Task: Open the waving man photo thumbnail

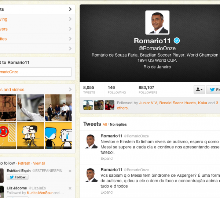Action: tap(30, 108)
